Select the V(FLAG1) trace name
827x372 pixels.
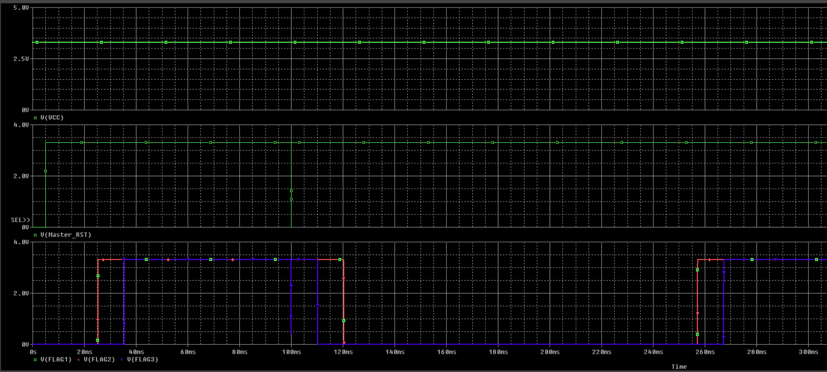coord(56,359)
